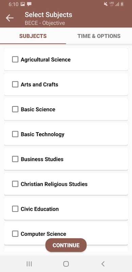The height and width of the screenshot is (272, 132).
Task: Tap the Civic Education subject card
Action: point(66,209)
